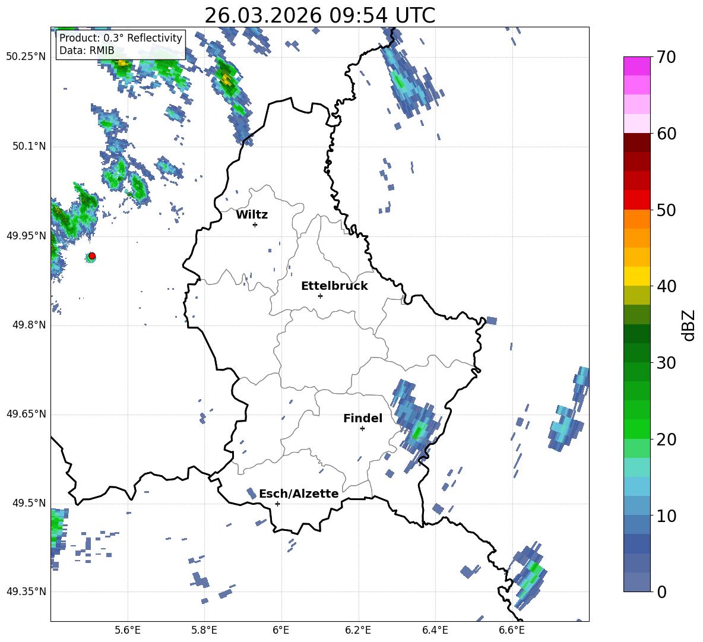Click the 'Wiltz' city label
This screenshot has height=642, width=703.
252,215
